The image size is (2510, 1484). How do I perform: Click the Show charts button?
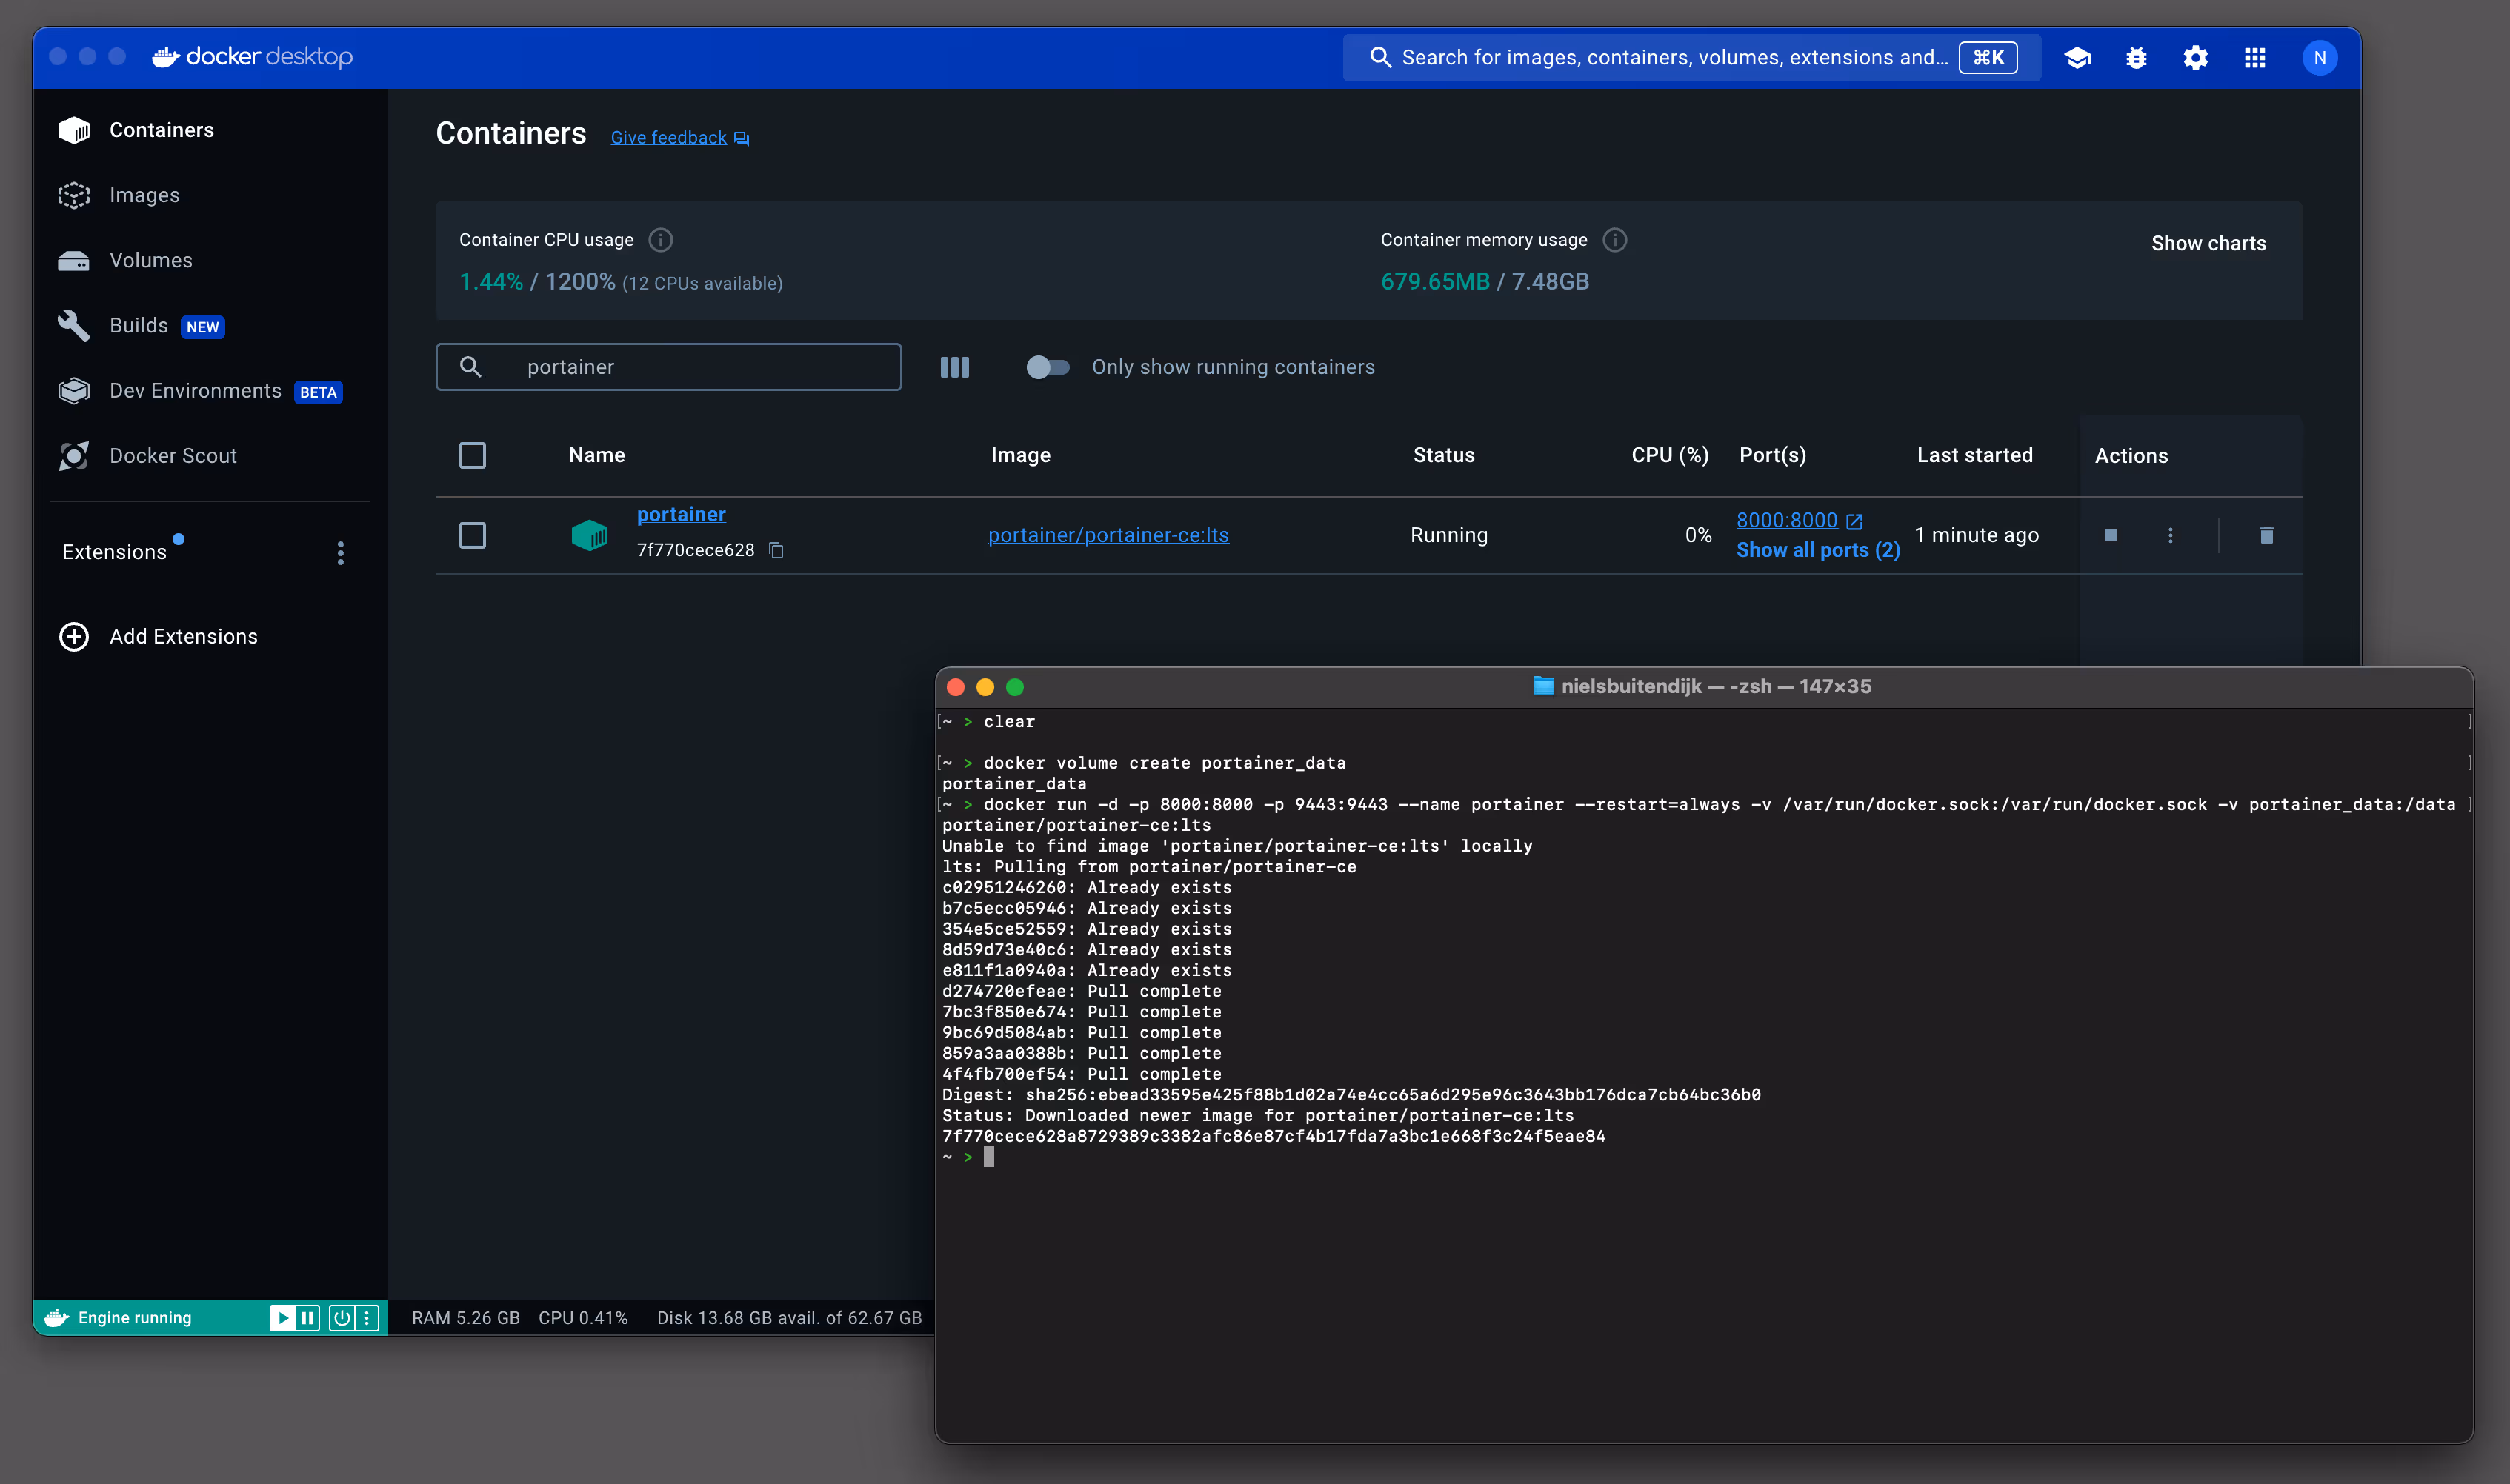coord(2208,243)
